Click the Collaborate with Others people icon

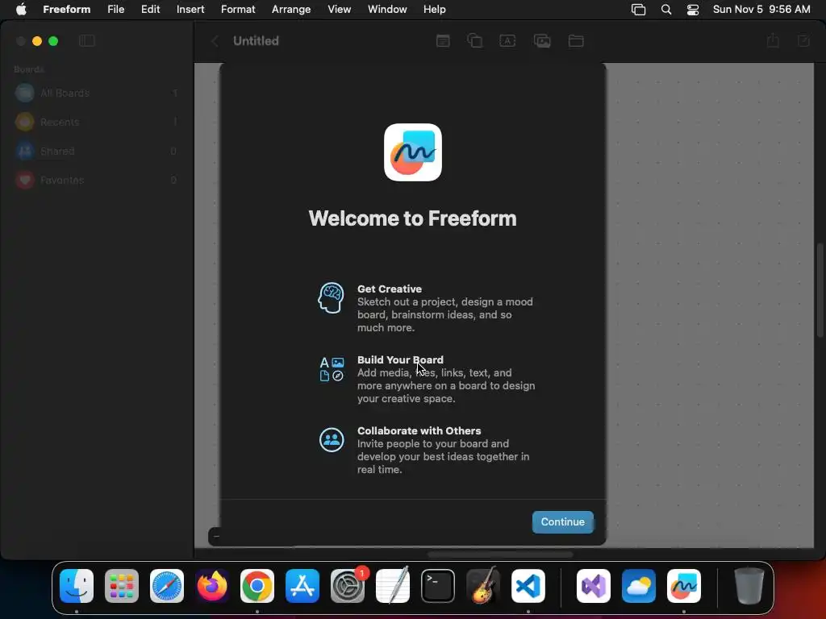coord(332,440)
